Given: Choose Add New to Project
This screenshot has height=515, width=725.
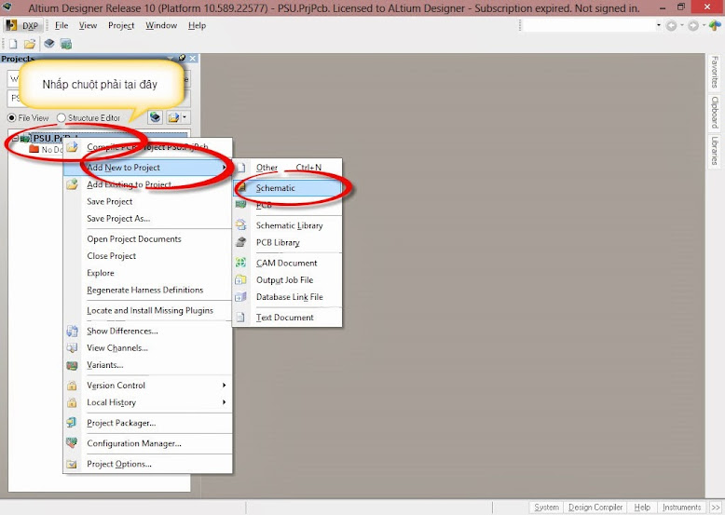Looking at the screenshot, I should tap(147, 168).
